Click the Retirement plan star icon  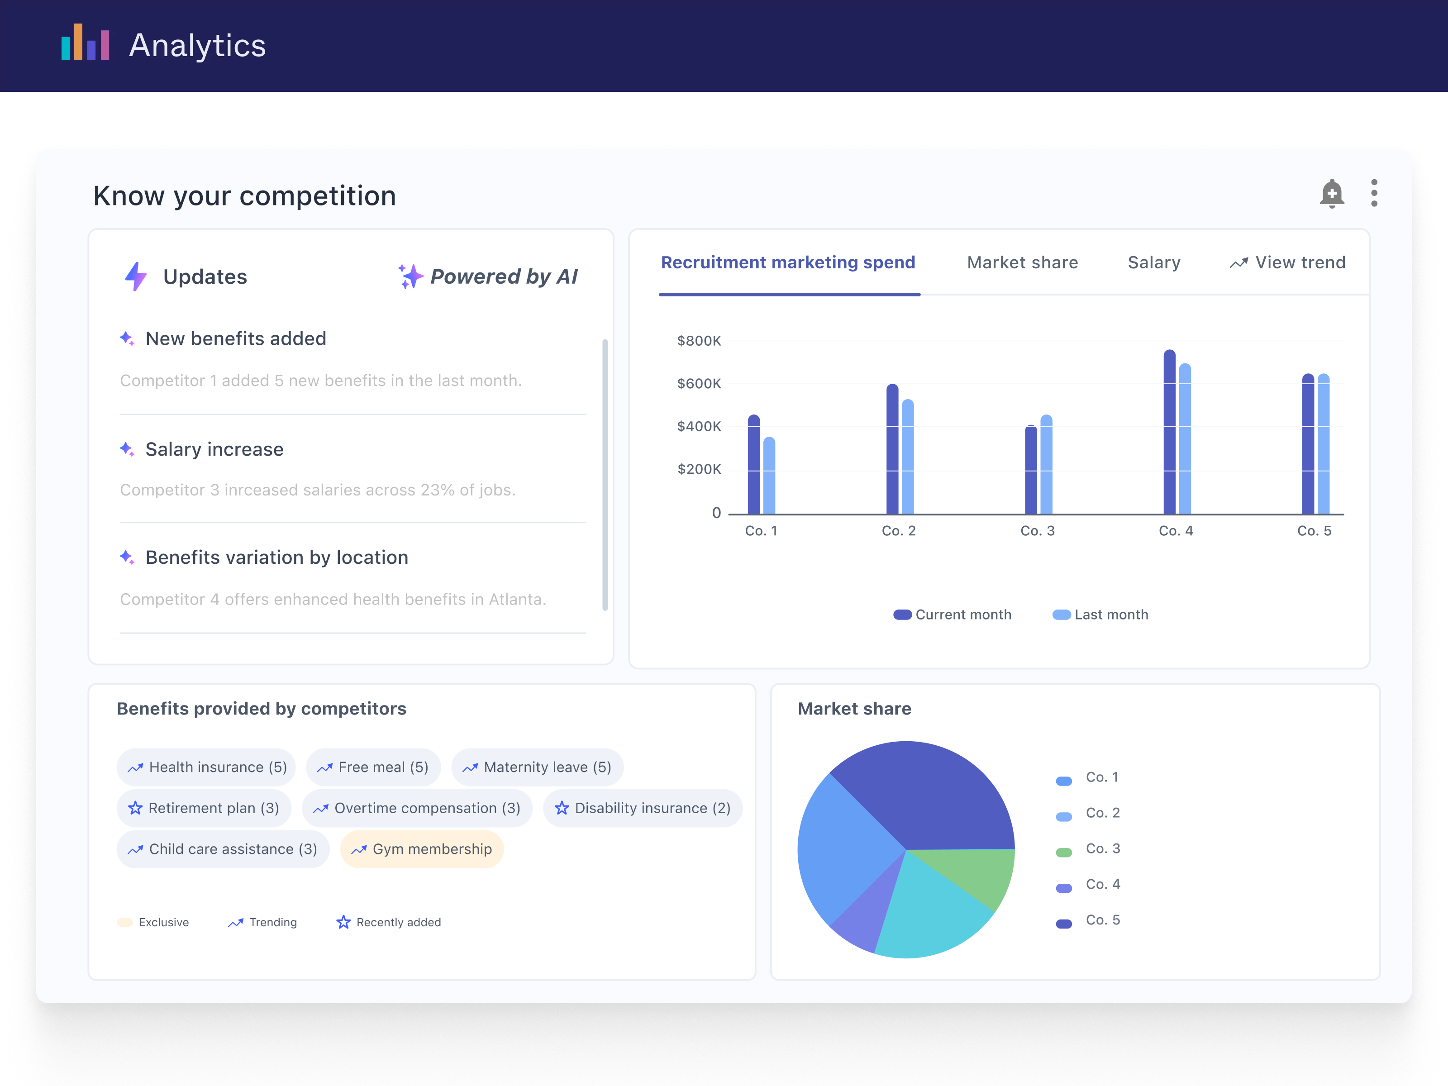click(135, 808)
